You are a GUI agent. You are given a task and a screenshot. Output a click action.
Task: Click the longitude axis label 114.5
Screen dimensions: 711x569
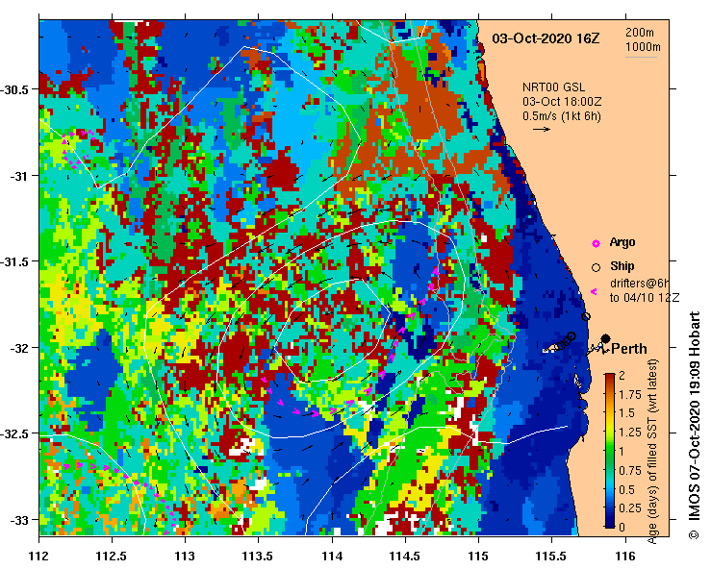pyautogui.click(x=405, y=556)
